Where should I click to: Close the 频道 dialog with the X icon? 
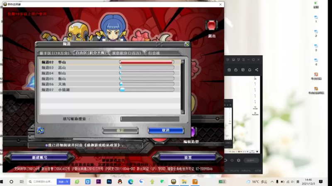187,44
